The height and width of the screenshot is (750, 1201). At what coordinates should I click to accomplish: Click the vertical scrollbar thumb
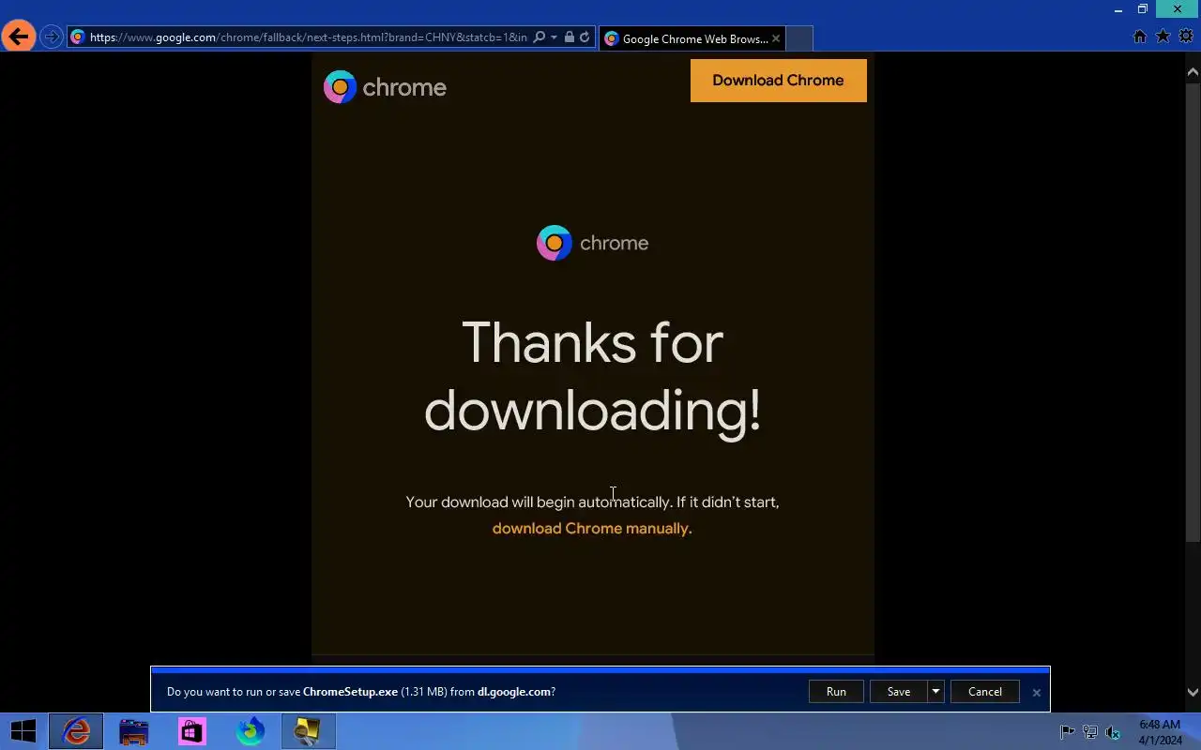coord(1193,312)
